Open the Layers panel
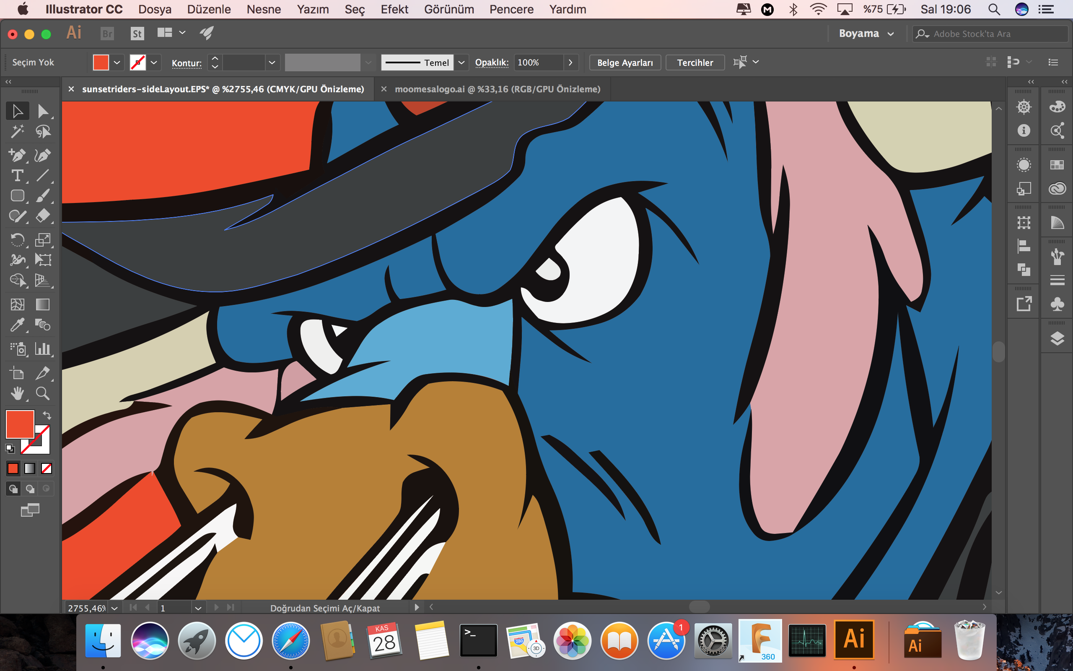Screen dimensions: 1073x671 1057,338
